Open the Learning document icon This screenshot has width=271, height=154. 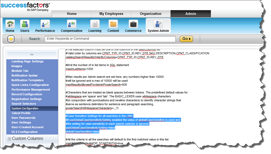tap(95, 24)
